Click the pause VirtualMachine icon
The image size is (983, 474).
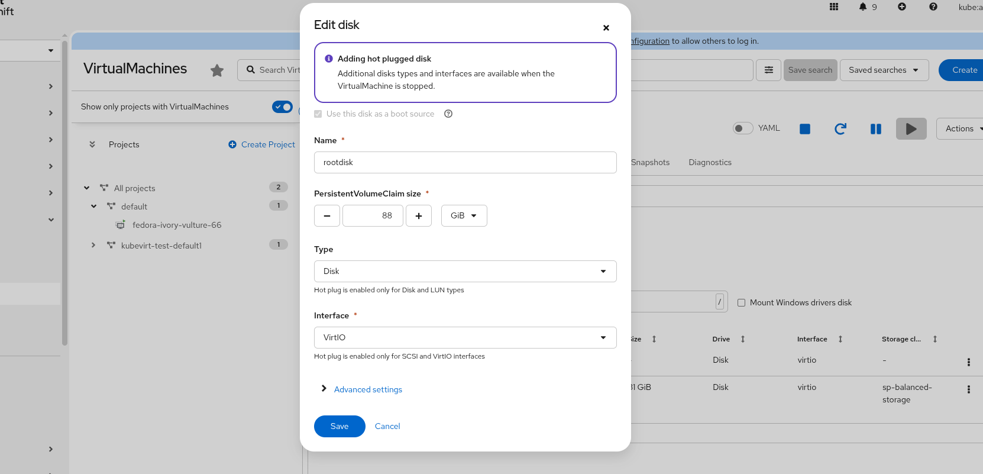[876, 129]
